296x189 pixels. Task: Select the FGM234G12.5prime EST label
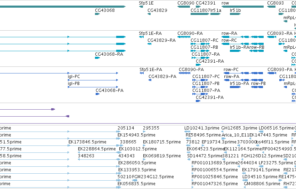click(153, 177)
